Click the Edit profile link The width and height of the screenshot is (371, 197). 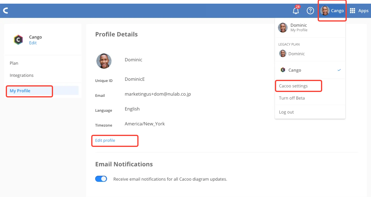pyautogui.click(x=105, y=140)
